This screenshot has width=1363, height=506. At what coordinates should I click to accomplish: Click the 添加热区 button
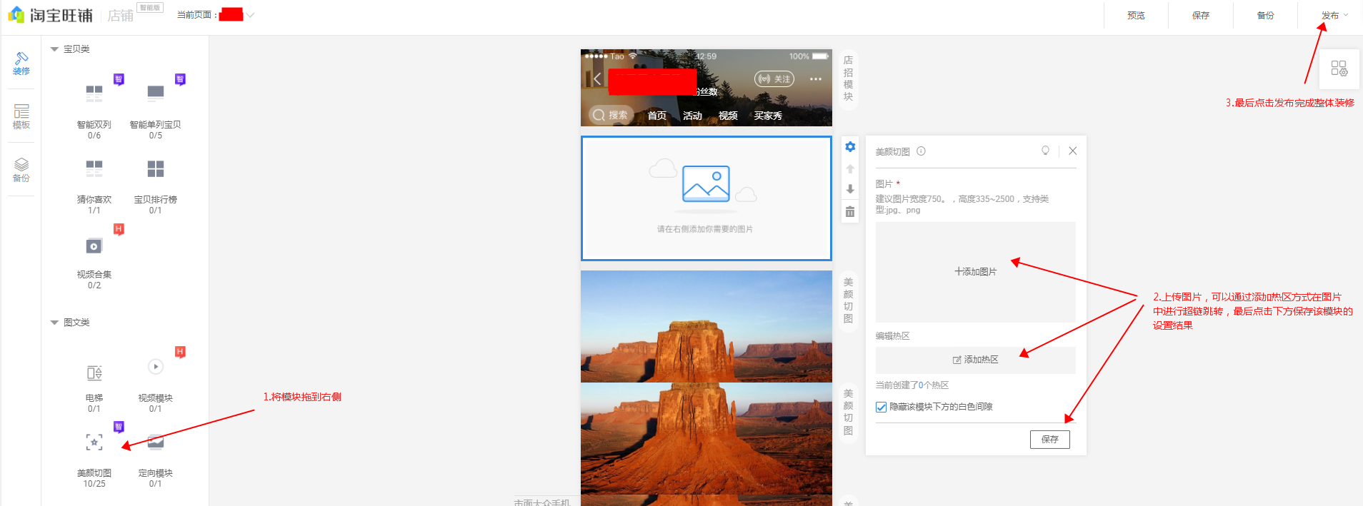976,360
